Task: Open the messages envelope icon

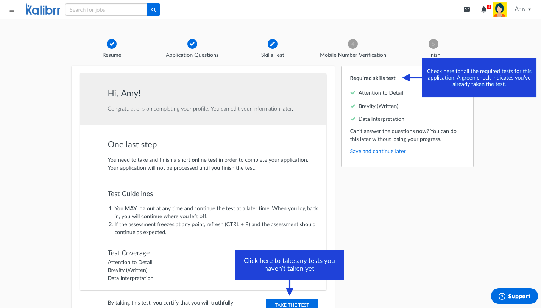Action: [x=467, y=9]
